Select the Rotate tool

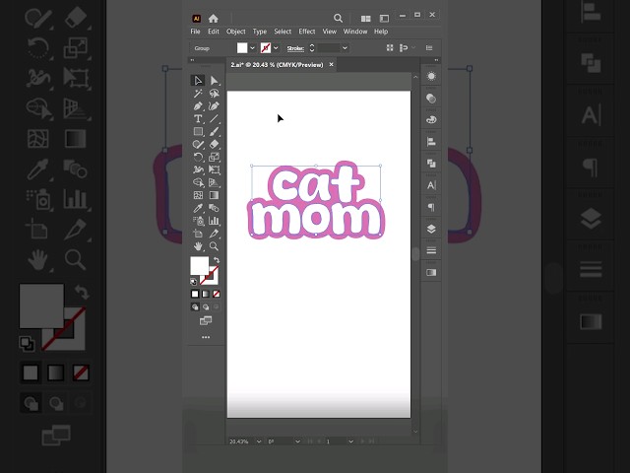(x=198, y=158)
